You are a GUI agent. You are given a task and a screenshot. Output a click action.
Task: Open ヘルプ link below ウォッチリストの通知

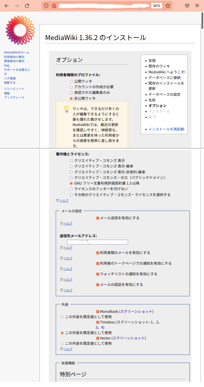click(68, 279)
